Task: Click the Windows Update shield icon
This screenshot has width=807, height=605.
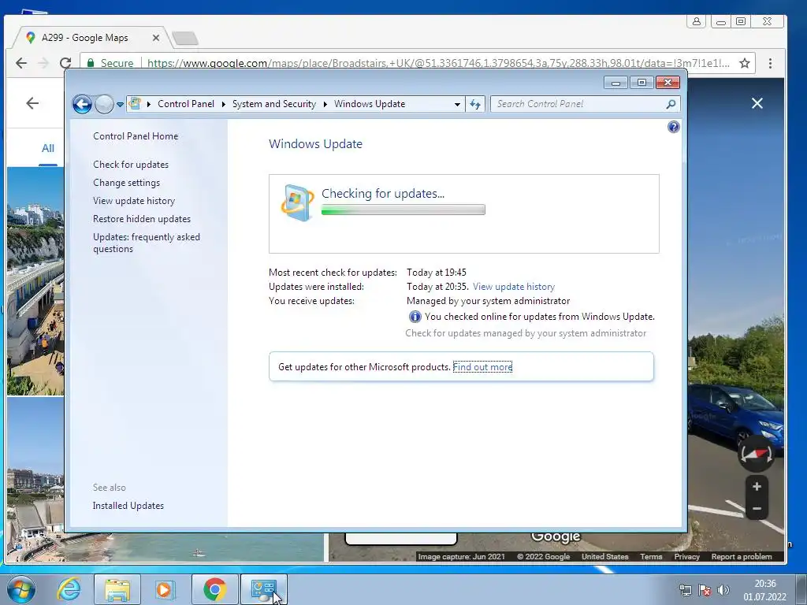Action: click(x=297, y=202)
